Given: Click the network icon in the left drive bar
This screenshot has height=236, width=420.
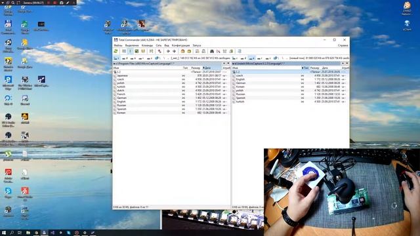Looking at the screenshot, I should point(157,58).
